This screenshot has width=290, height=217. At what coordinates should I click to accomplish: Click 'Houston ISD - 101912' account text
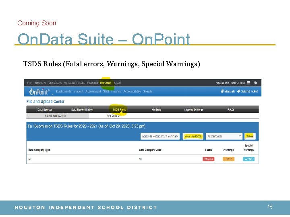point(227,83)
